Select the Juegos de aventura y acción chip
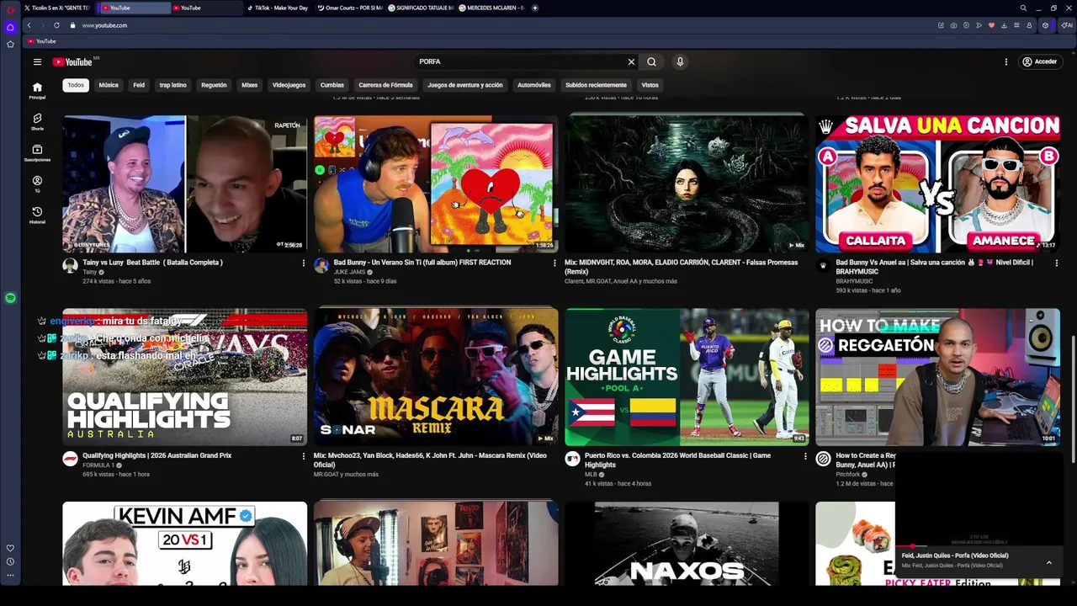The image size is (1077, 606). click(464, 85)
